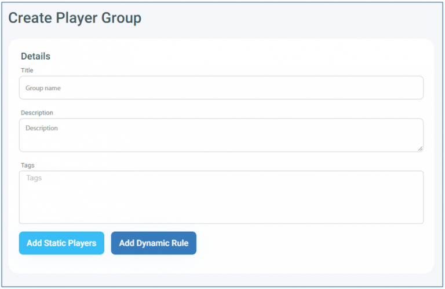The image size is (445, 289).
Task: Select the Details section heading
Action: pyautogui.click(x=35, y=56)
